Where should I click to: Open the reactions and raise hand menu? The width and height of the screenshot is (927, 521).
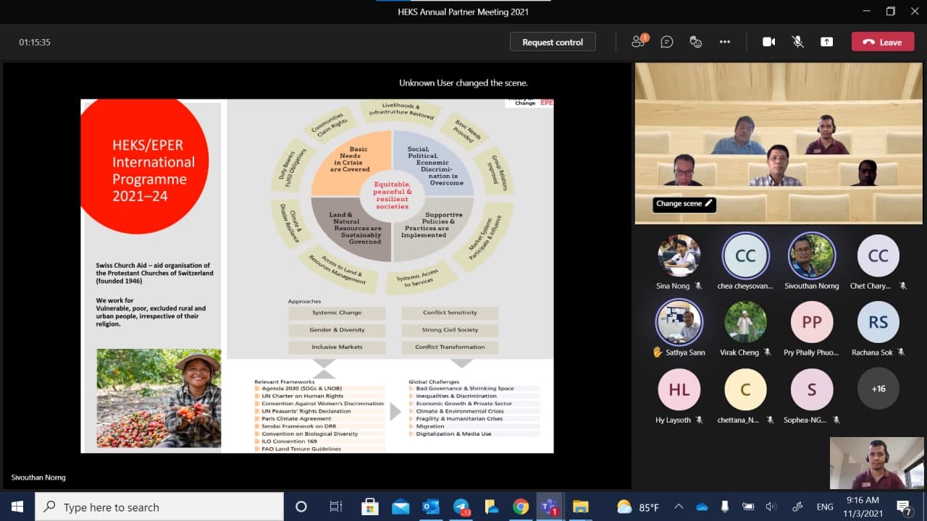696,42
